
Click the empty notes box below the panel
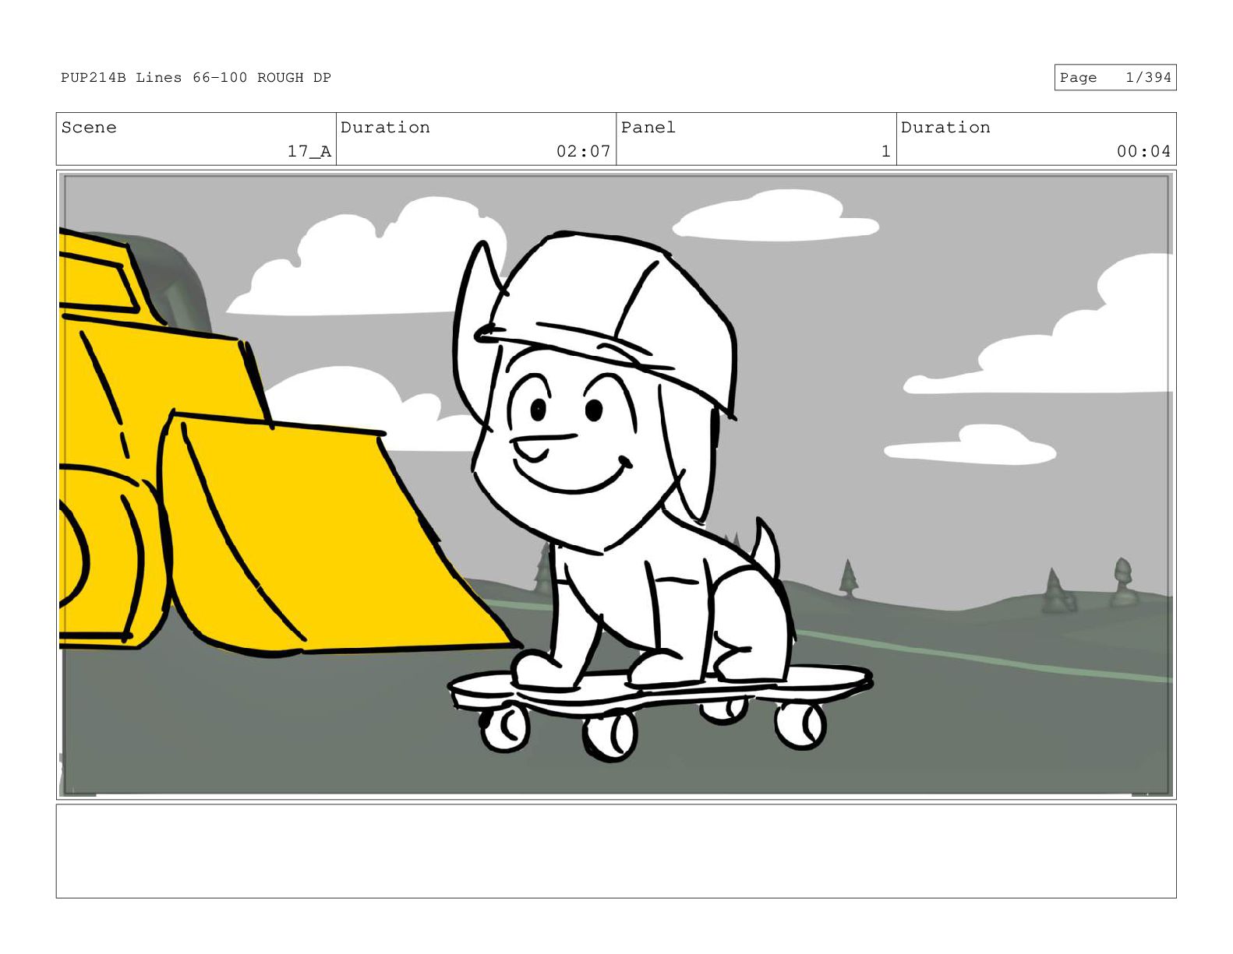pos(616,851)
